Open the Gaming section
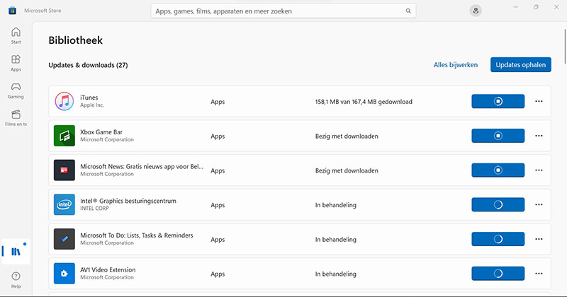Image resolution: width=567 pixels, height=297 pixels. 16,91
